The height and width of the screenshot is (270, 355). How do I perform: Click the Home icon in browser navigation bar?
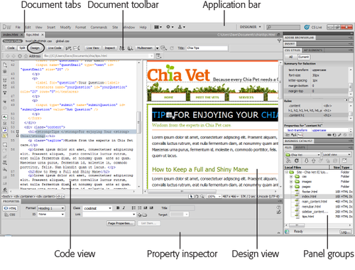coord(26,56)
